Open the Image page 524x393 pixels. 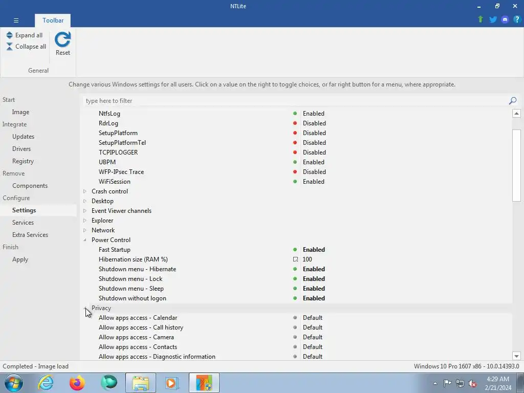20,112
